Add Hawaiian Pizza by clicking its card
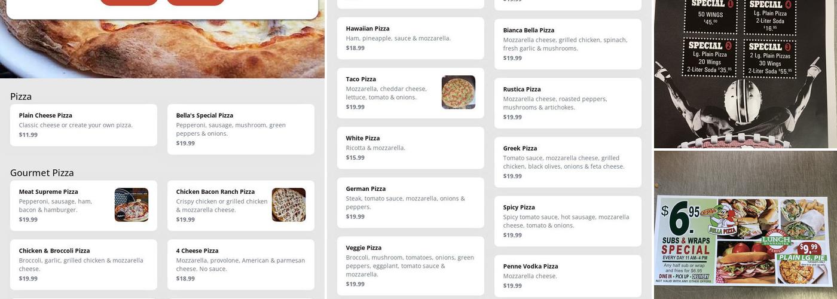The width and height of the screenshot is (837, 299). point(410,38)
